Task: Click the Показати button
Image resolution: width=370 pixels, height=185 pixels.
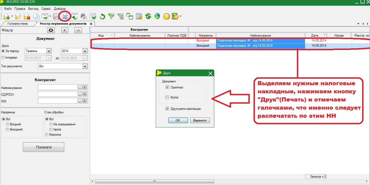Action: [x=44, y=147]
